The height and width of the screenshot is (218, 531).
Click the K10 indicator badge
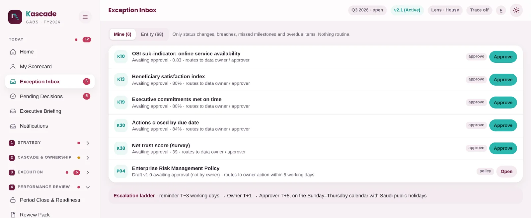(x=121, y=56)
